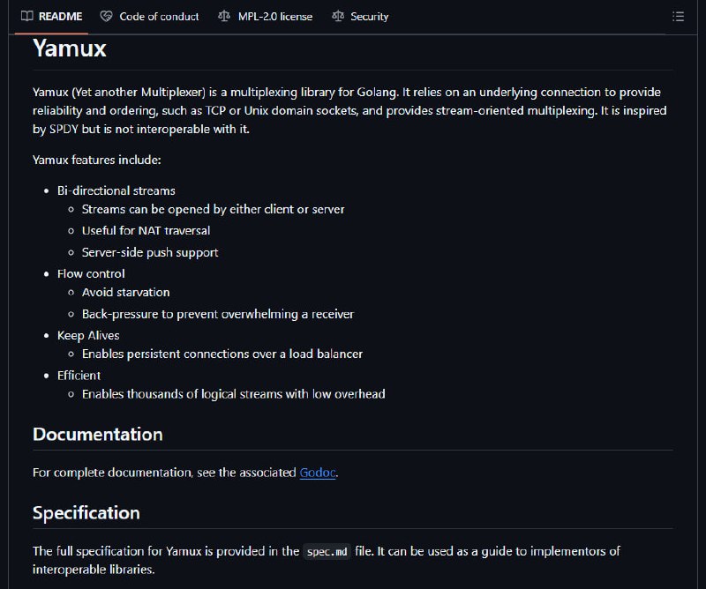Click the Keep Alives bullet item
Viewport: 706px width, 589px height.
[x=88, y=336]
